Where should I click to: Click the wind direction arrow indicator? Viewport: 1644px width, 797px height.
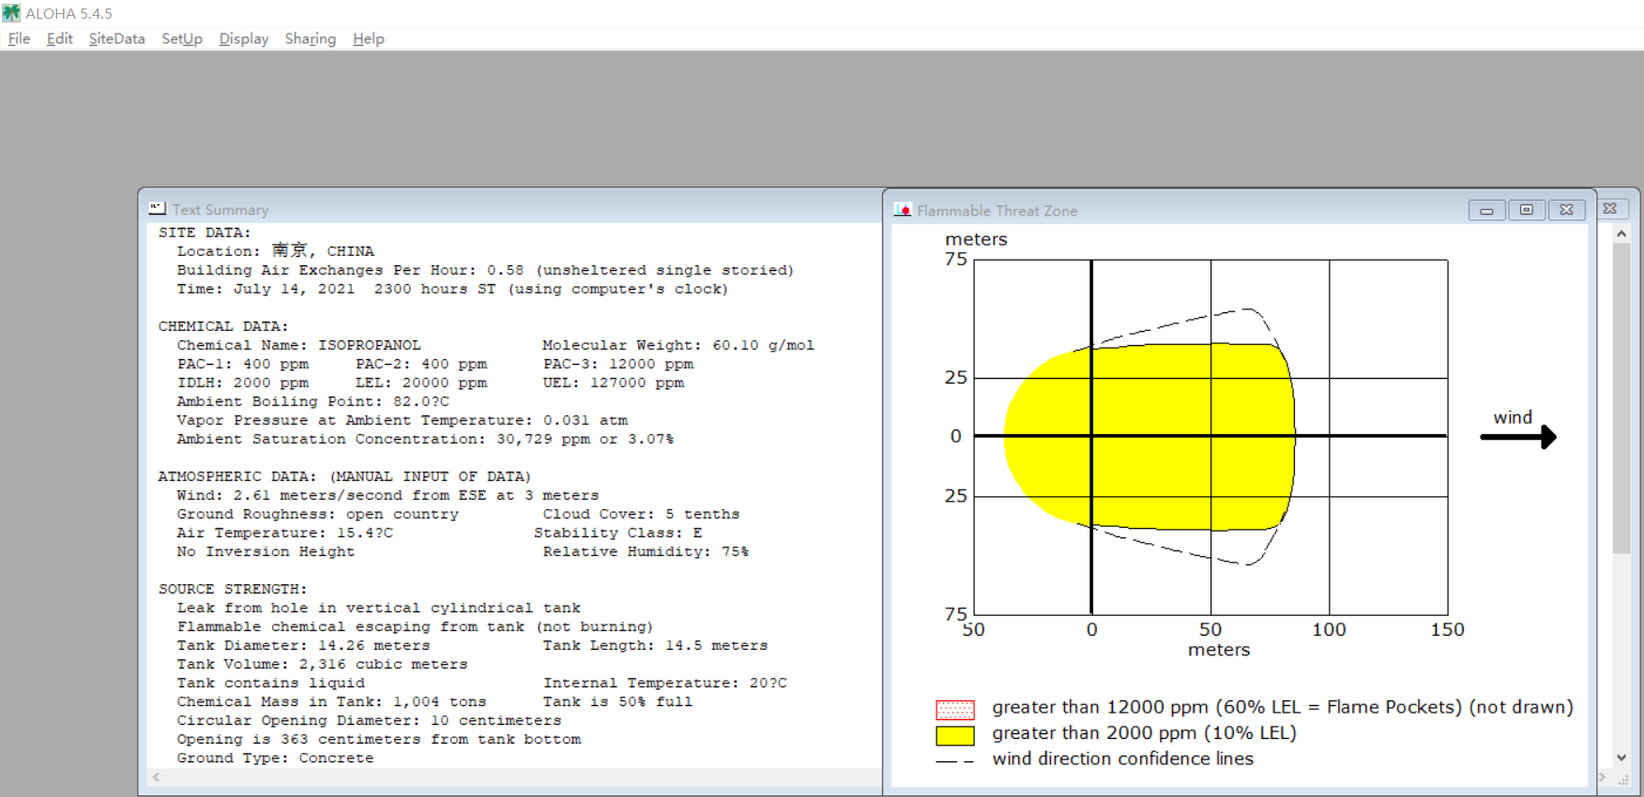point(1518,436)
